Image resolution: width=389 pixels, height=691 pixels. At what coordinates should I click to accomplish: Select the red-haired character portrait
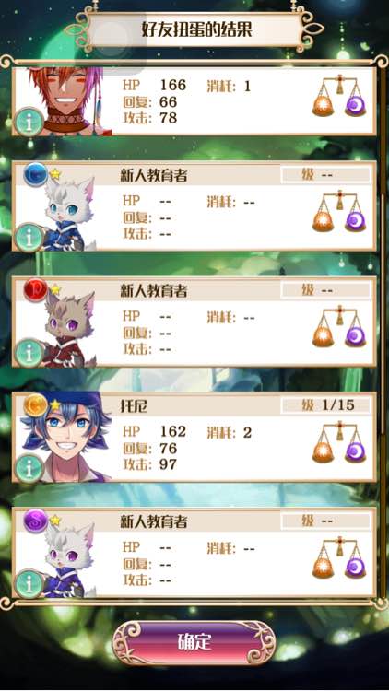pos(66,101)
